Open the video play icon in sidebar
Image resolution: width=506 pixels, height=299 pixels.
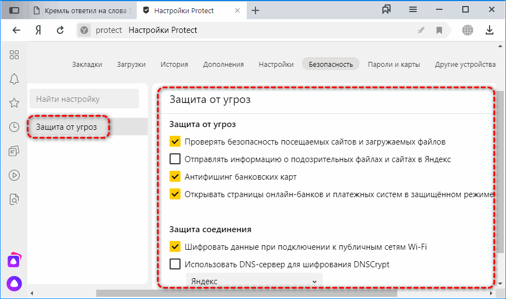tap(14, 175)
